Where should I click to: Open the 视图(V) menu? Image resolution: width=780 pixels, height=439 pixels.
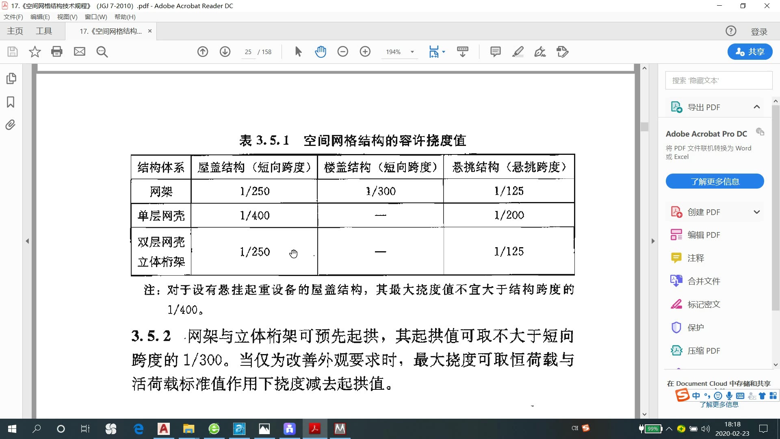click(67, 17)
